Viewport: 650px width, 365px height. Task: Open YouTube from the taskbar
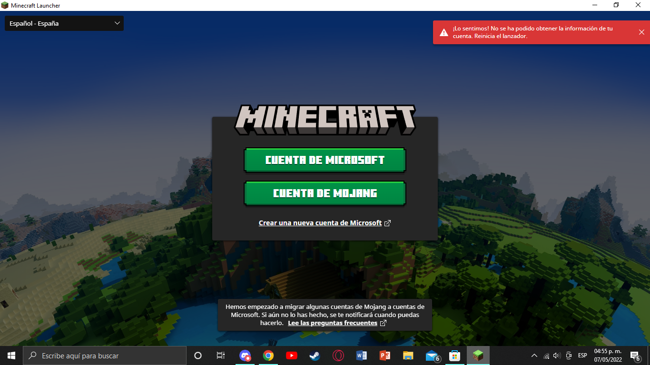[x=292, y=355]
